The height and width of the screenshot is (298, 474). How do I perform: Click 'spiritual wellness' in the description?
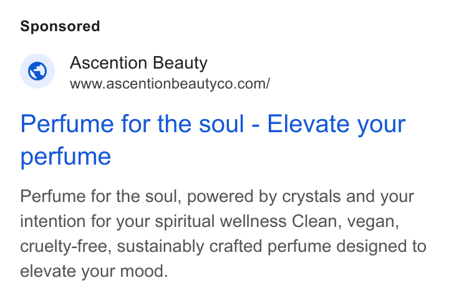pyautogui.click(x=220, y=221)
